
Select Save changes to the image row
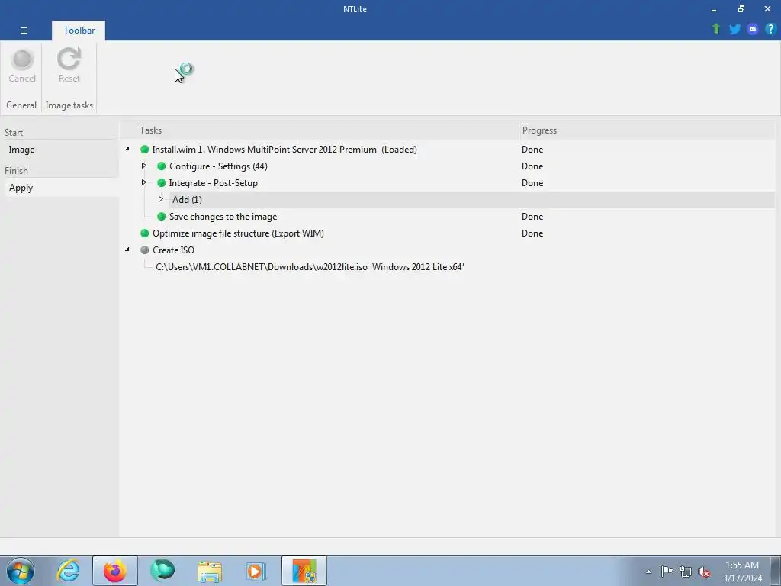(x=447, y=217)
